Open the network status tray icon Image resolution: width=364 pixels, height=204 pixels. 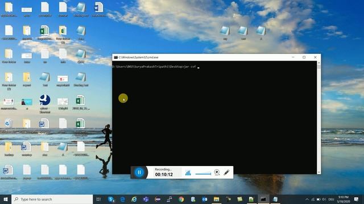[313, 199]
